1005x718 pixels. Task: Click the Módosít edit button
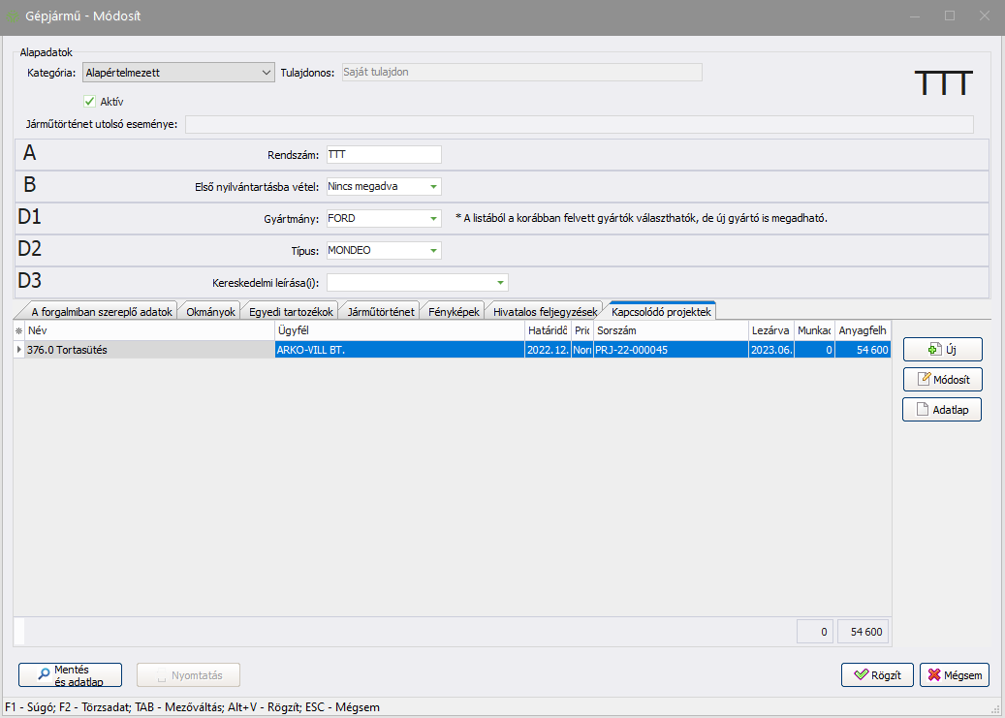point(942,379)
